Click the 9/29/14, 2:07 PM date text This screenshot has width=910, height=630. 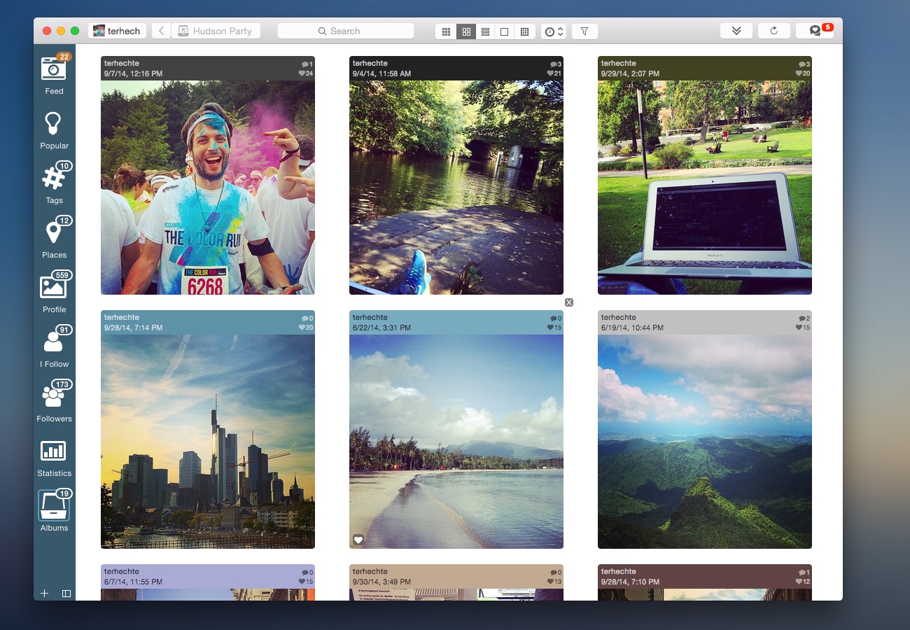[x=630, y=73]
